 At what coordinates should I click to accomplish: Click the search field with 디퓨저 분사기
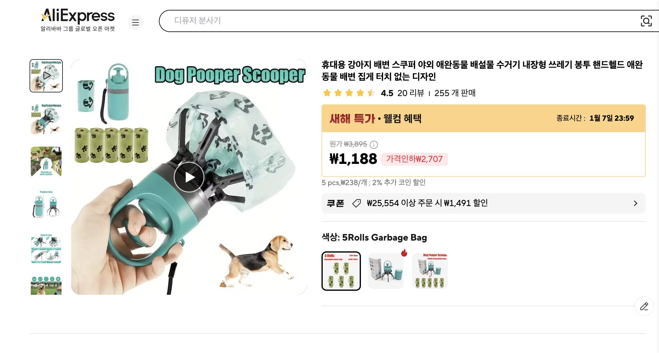click(397, 21)
